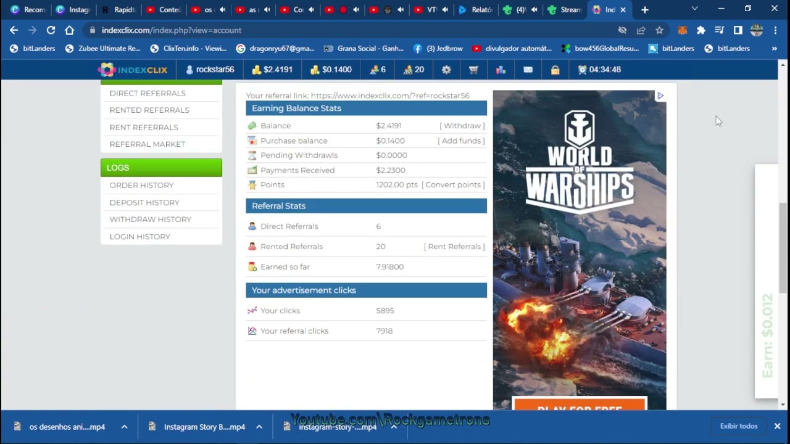Viewport: 790px width, 444px height.
Task: Open Referral Market in sidebar menu
Action: 148,144
